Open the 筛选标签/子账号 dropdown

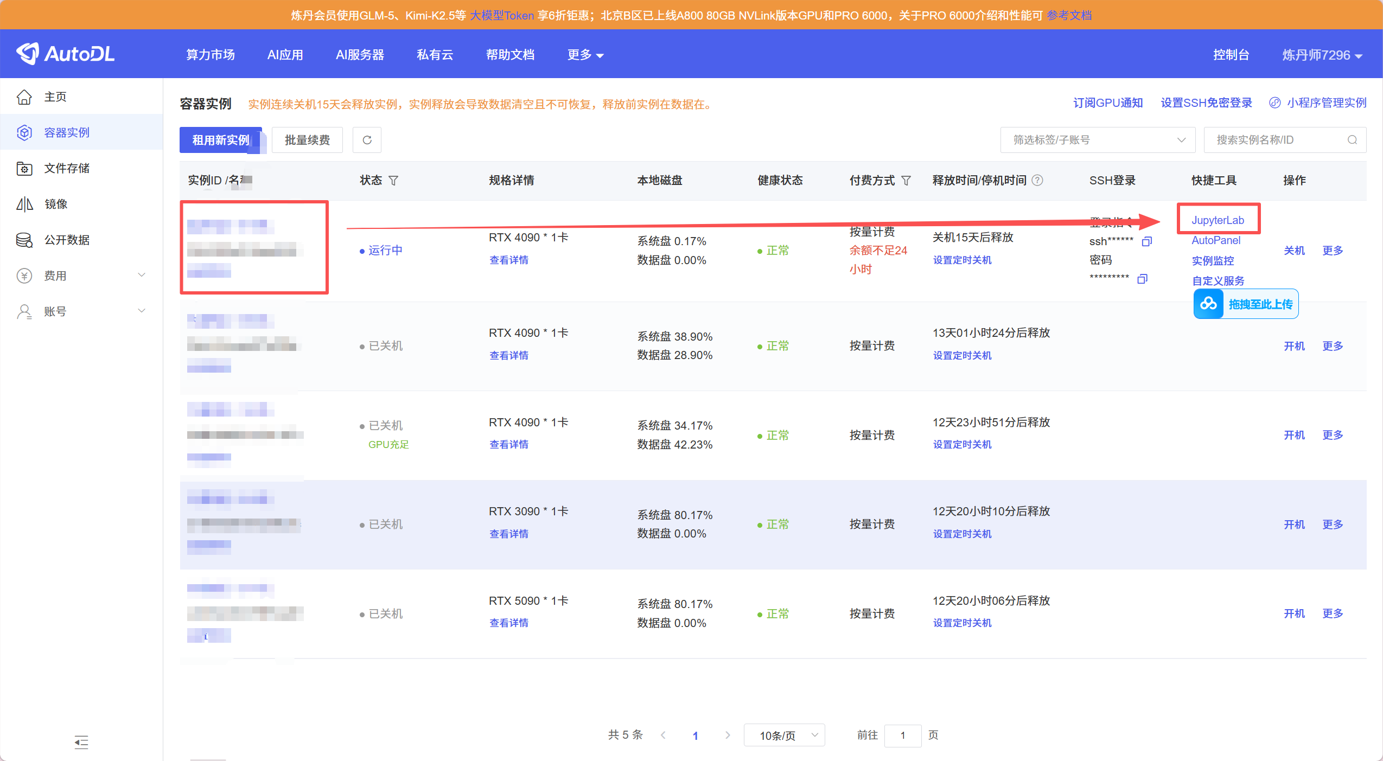point(1097,140)
